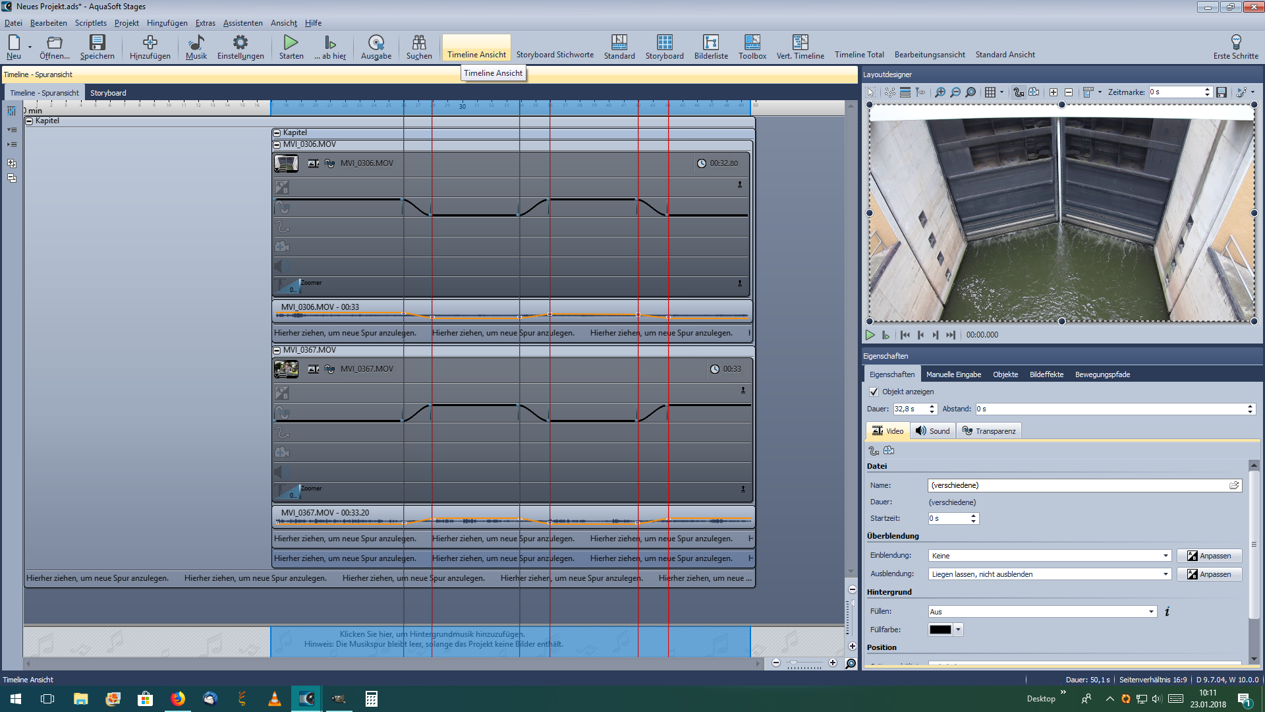Open the Ausblendung dropdown
This screenshot has height=712, width=1265.
pos(1165,574)
